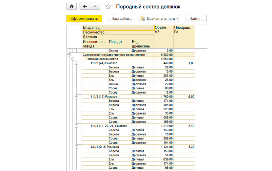Select the 223,00 volume cell
The width and height of the screenshot is (272, 171).
pyautogui.click(x=164, y=109)
